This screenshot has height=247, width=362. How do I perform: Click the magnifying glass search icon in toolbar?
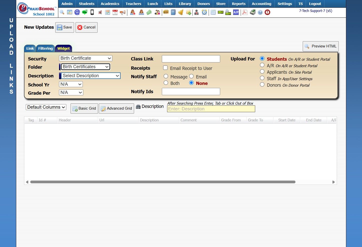(x=62, y=12)
